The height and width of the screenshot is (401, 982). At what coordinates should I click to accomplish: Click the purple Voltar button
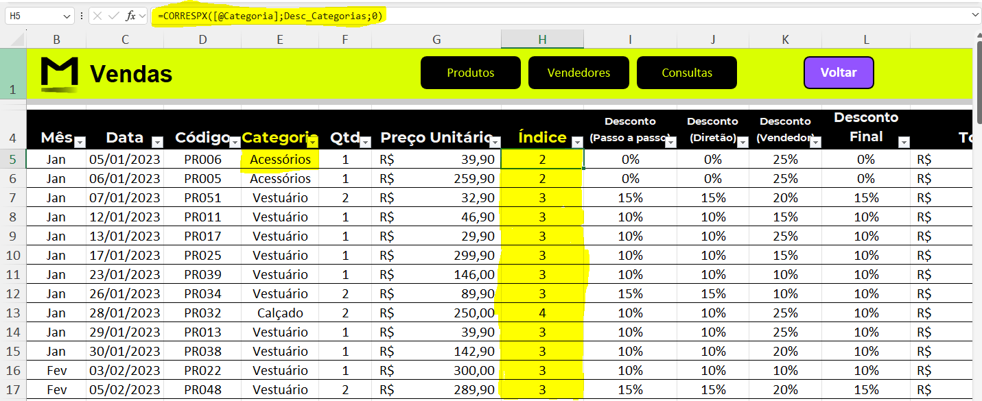[x=839, y=73]
